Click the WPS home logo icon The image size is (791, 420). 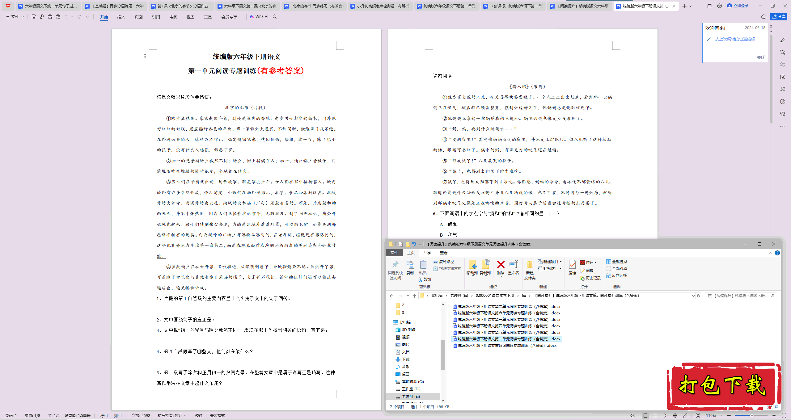tap(8, 6)
